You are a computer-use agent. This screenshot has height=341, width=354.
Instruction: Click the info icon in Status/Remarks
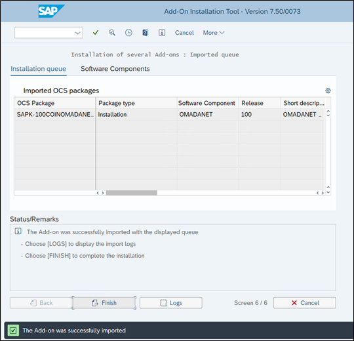18,231
